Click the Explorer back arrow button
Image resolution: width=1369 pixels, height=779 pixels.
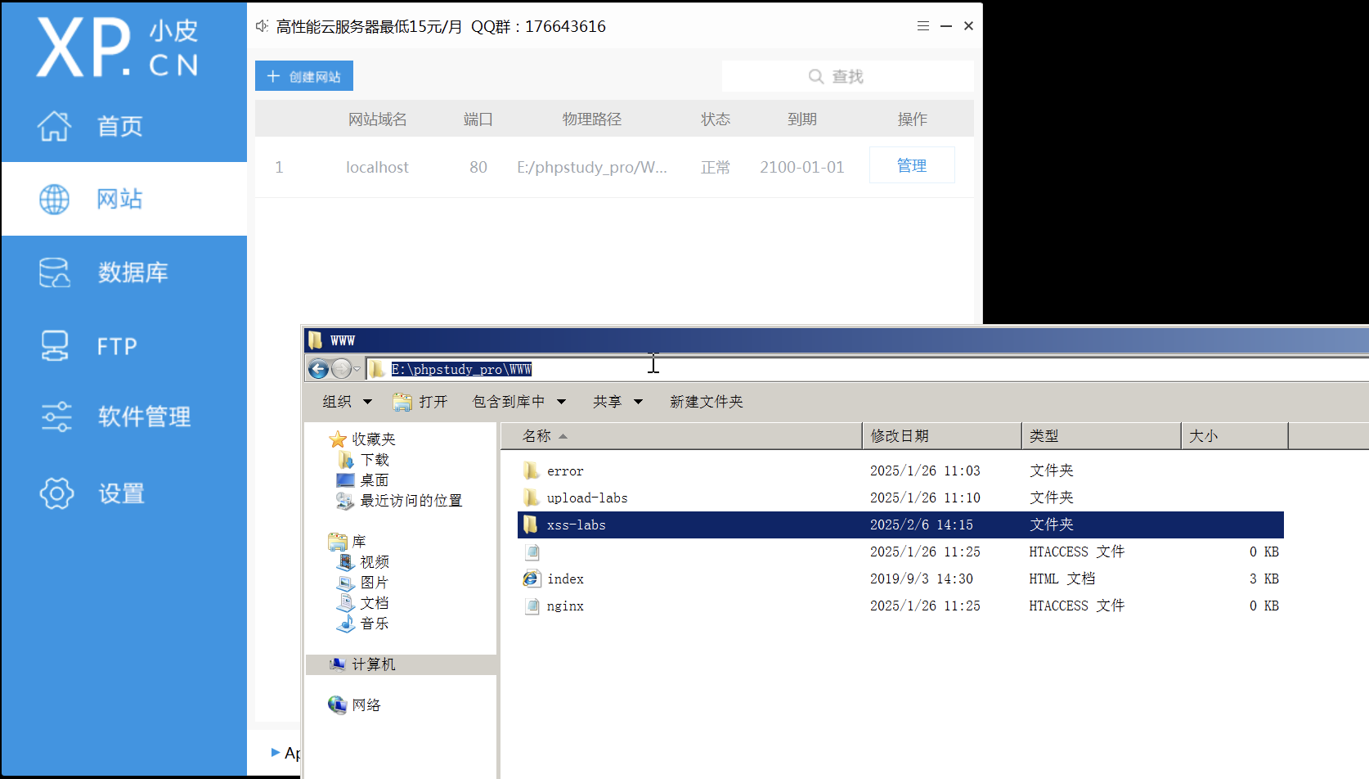318,369
